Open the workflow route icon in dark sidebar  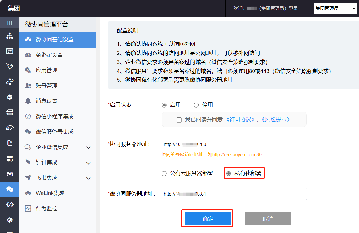tap(10, 82)
